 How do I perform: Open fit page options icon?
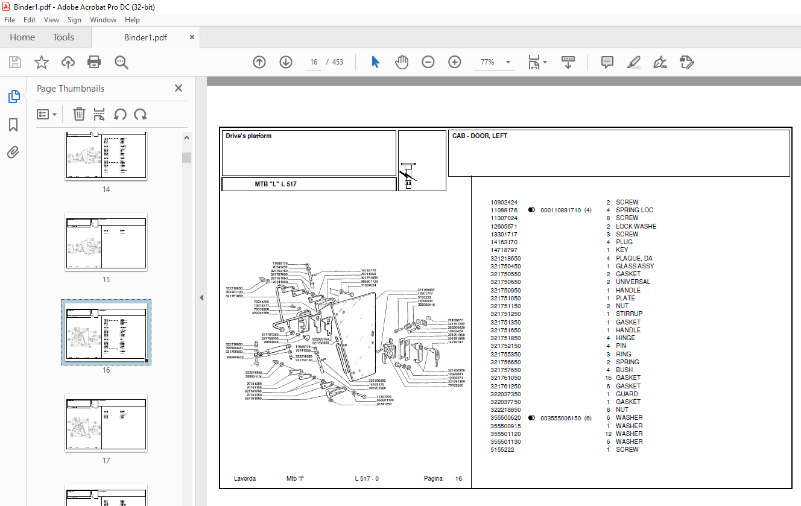pos(534,62)
